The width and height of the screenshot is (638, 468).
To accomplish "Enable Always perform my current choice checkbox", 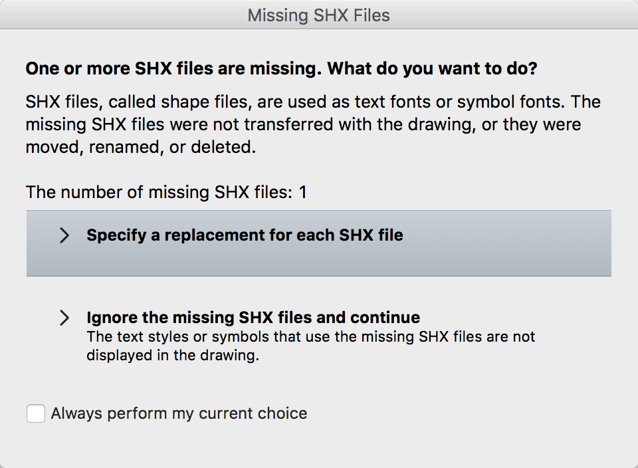I will point(36,413).
